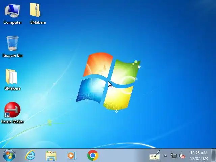Image resolution: width=216 pixels, height=162 pixels.
Task: Open the Tablet PC Input Panel icon
Action: 155,155
